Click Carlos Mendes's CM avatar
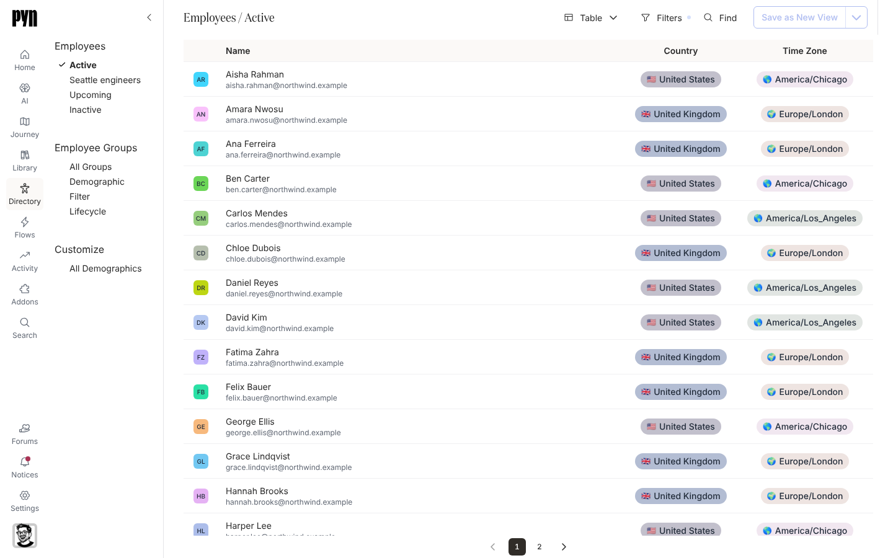Screen dimensions: 893x558 [201, 218]
